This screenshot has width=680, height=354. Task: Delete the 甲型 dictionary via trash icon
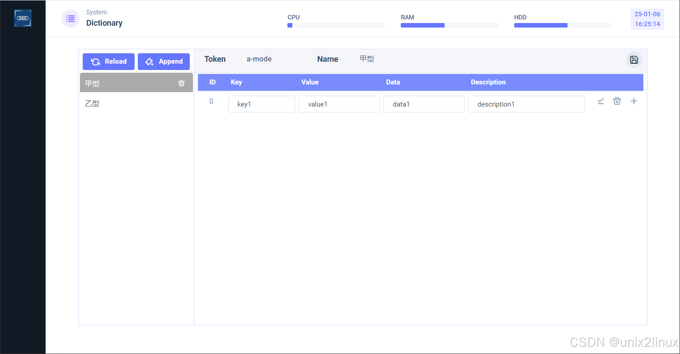[x=182, y=83]
